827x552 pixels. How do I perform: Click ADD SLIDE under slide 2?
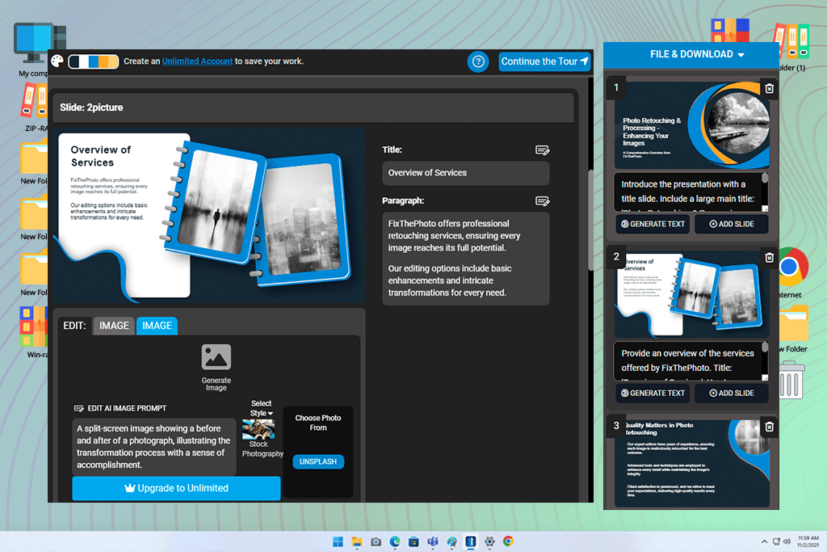[731, 393]
